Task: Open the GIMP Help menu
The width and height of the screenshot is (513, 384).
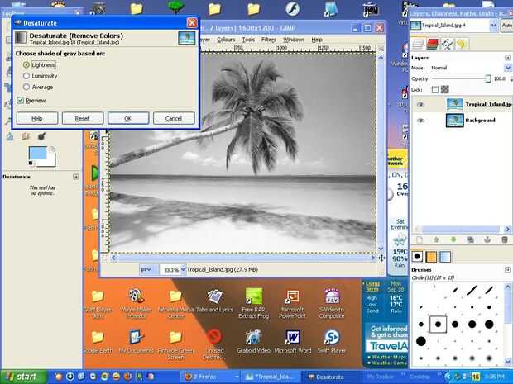Action: (x=317, y=40)
